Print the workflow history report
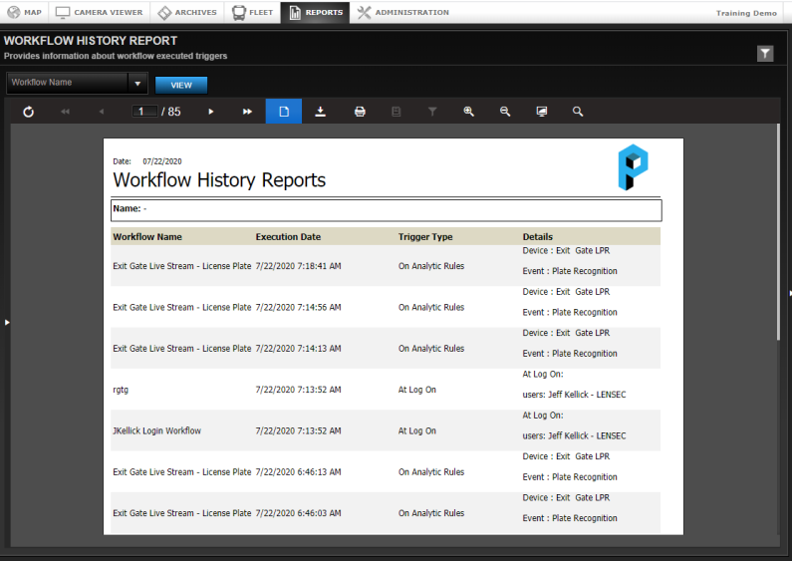792x561 pixels. coord(360,112)
